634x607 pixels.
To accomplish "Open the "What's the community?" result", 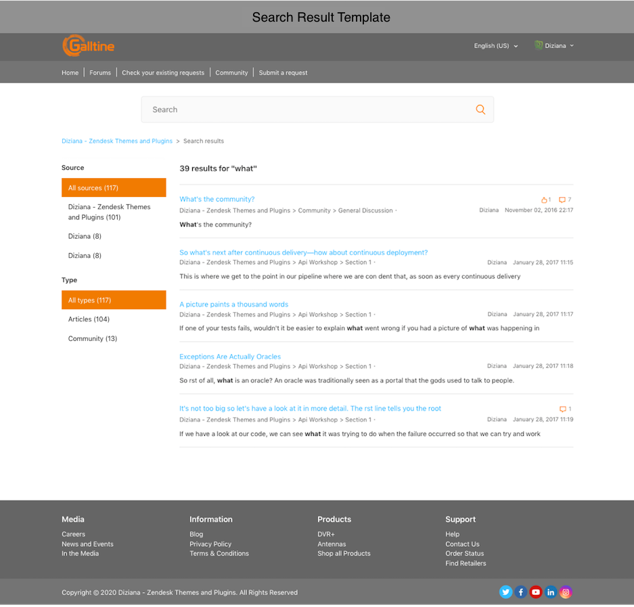I will point(217,200).
